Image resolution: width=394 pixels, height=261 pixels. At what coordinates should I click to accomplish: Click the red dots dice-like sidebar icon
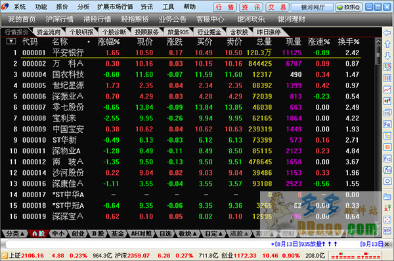click(387, 219)
